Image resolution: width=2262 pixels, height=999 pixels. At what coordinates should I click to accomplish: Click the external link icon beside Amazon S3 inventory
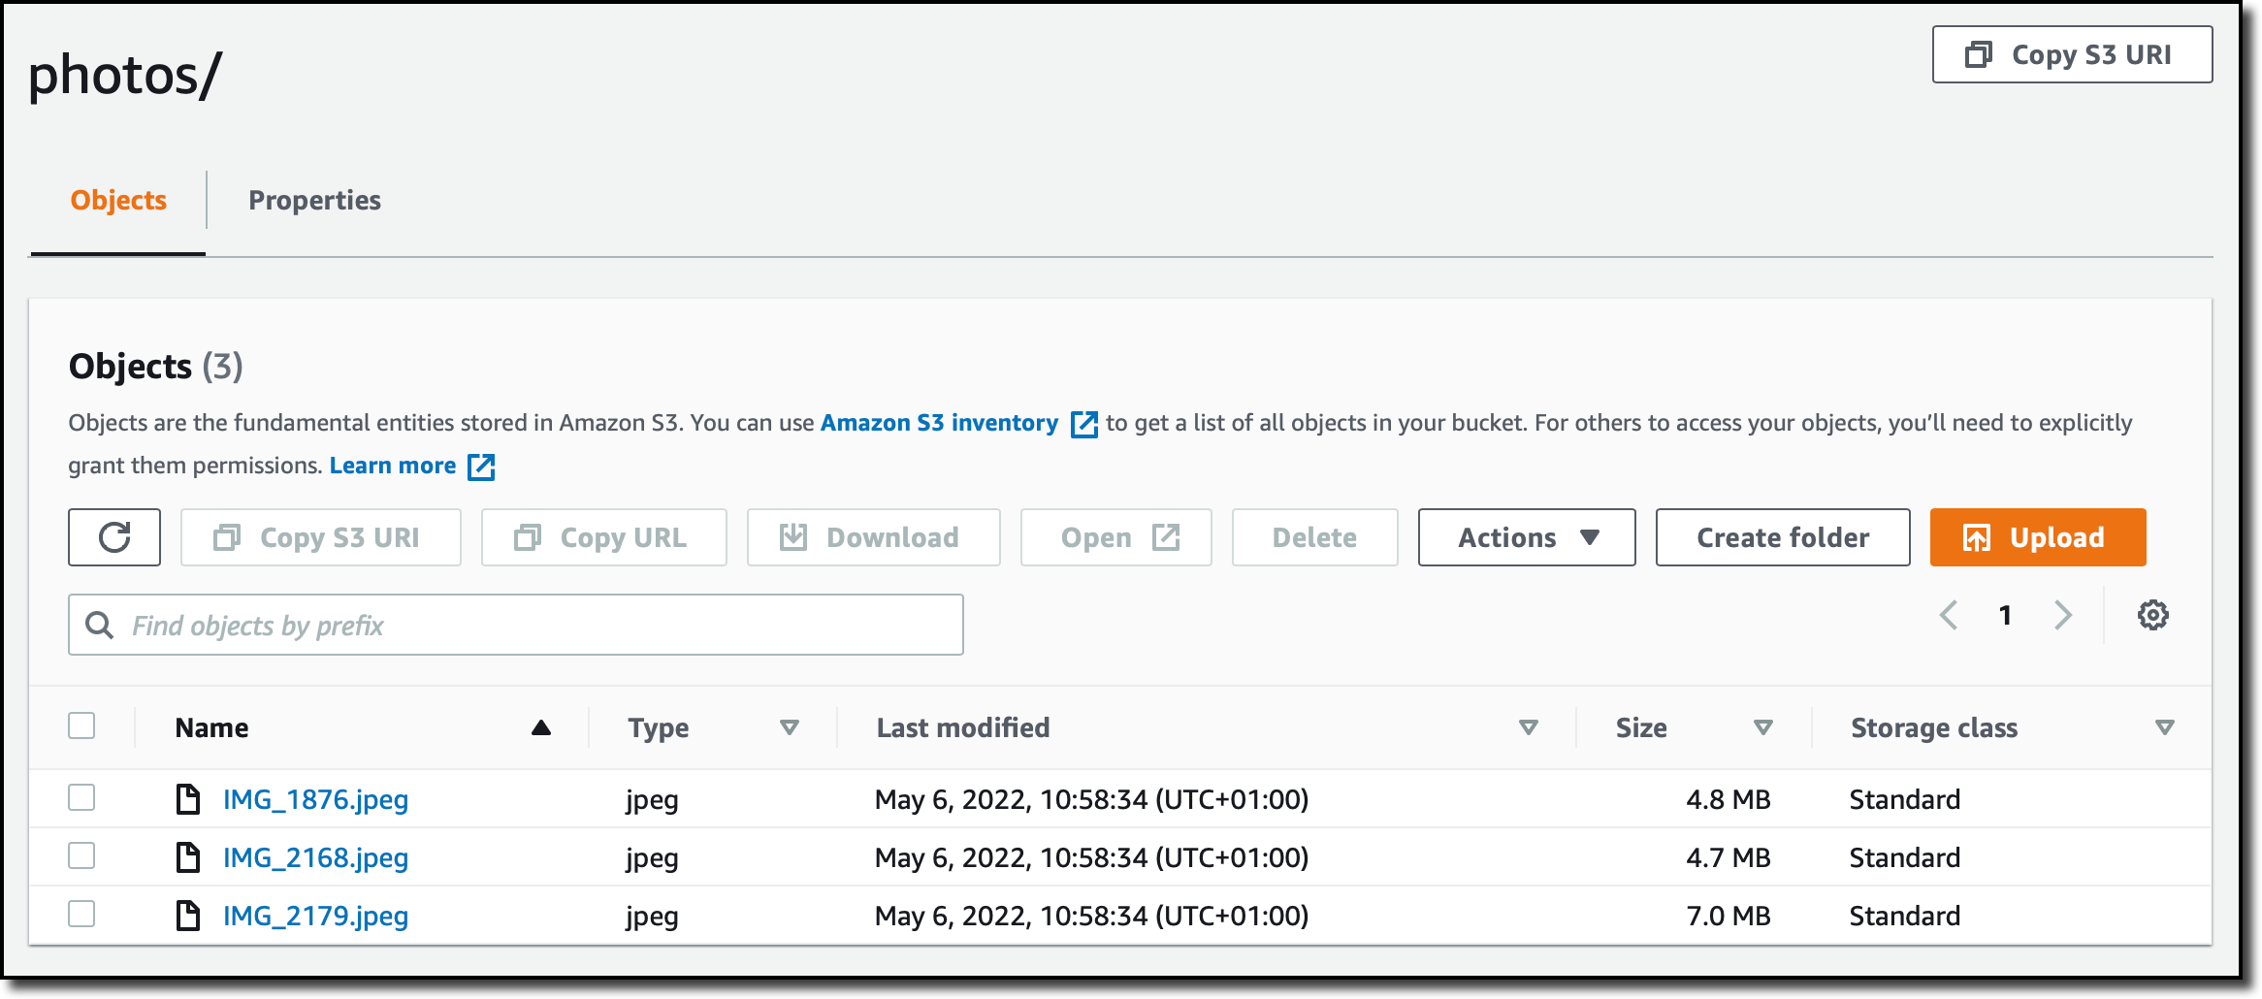1084,424
